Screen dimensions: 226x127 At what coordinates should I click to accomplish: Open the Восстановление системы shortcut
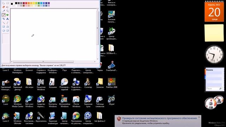coord(29,118)
